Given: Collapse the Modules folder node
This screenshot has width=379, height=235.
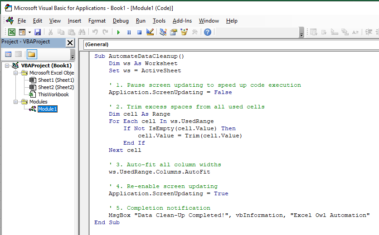Looking at the screenshot, I should coord(16,102).
